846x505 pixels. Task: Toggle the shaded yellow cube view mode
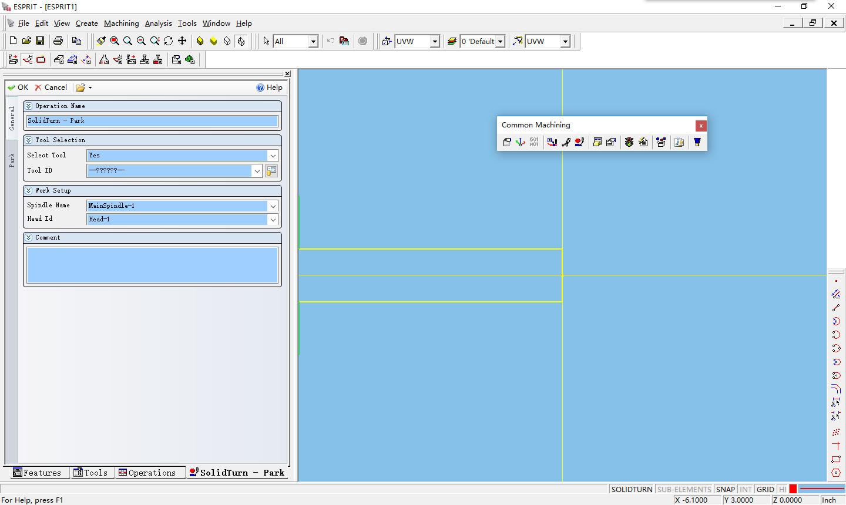[200, 41]
